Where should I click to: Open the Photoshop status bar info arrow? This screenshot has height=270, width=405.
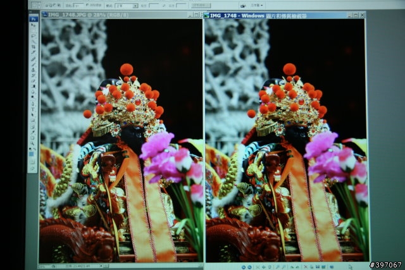click(x=101, y=266)
